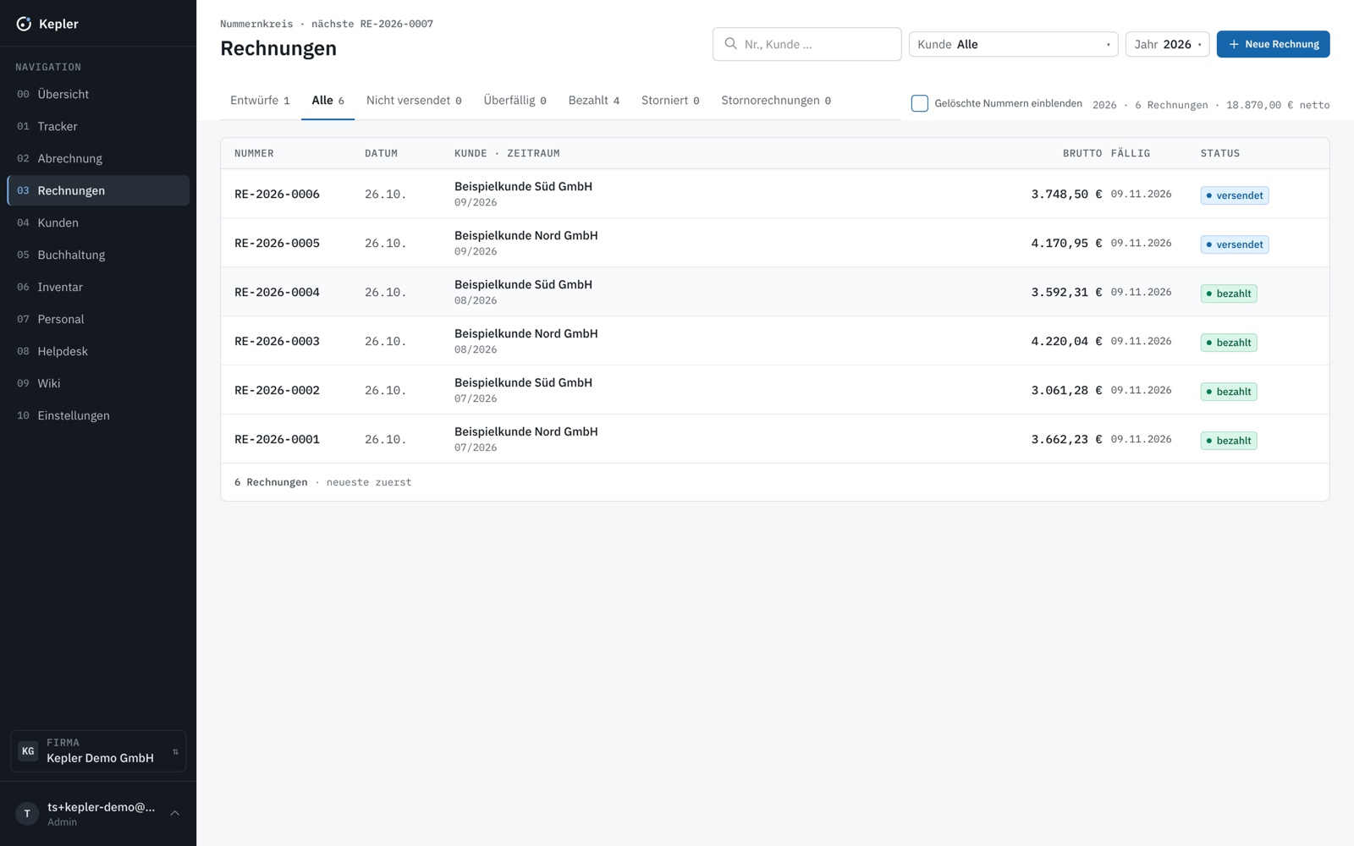Click the Neue Rechnung button

[1273, 44]
